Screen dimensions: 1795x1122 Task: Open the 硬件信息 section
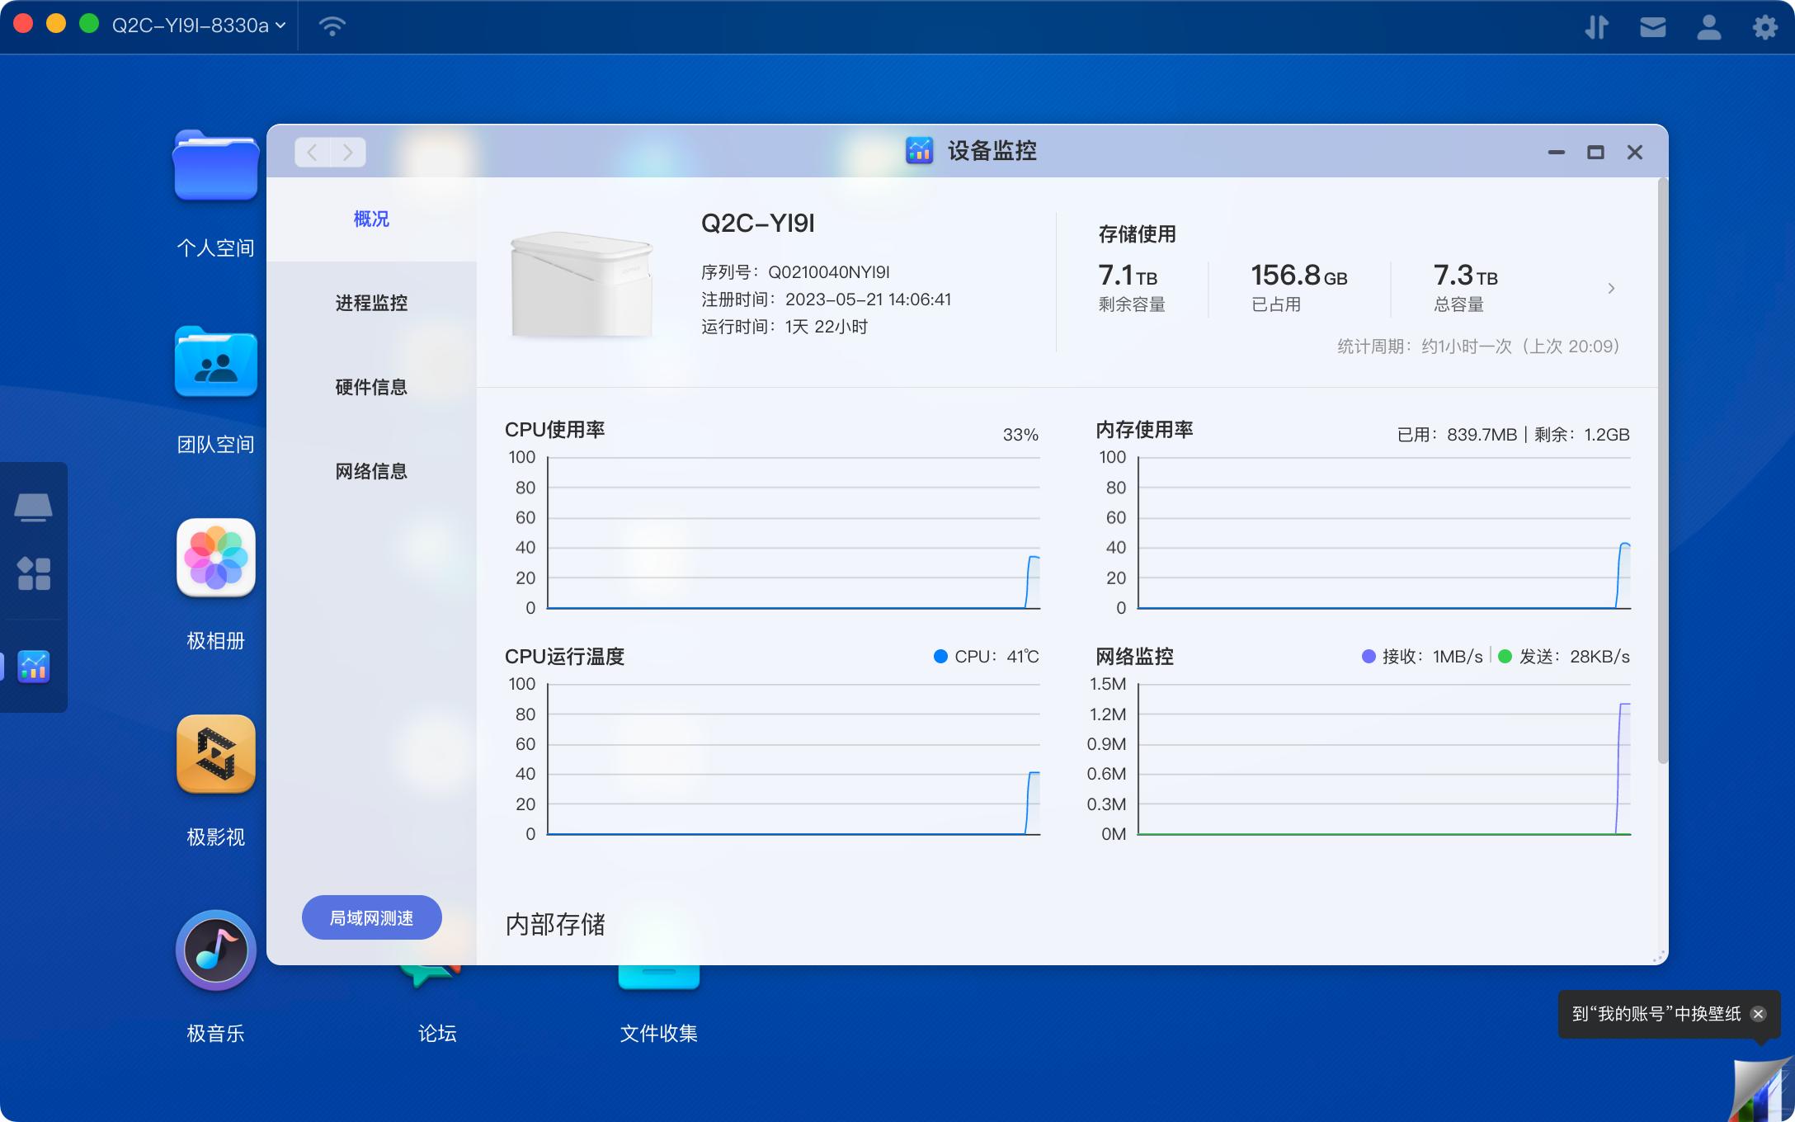tap(371, 387)
